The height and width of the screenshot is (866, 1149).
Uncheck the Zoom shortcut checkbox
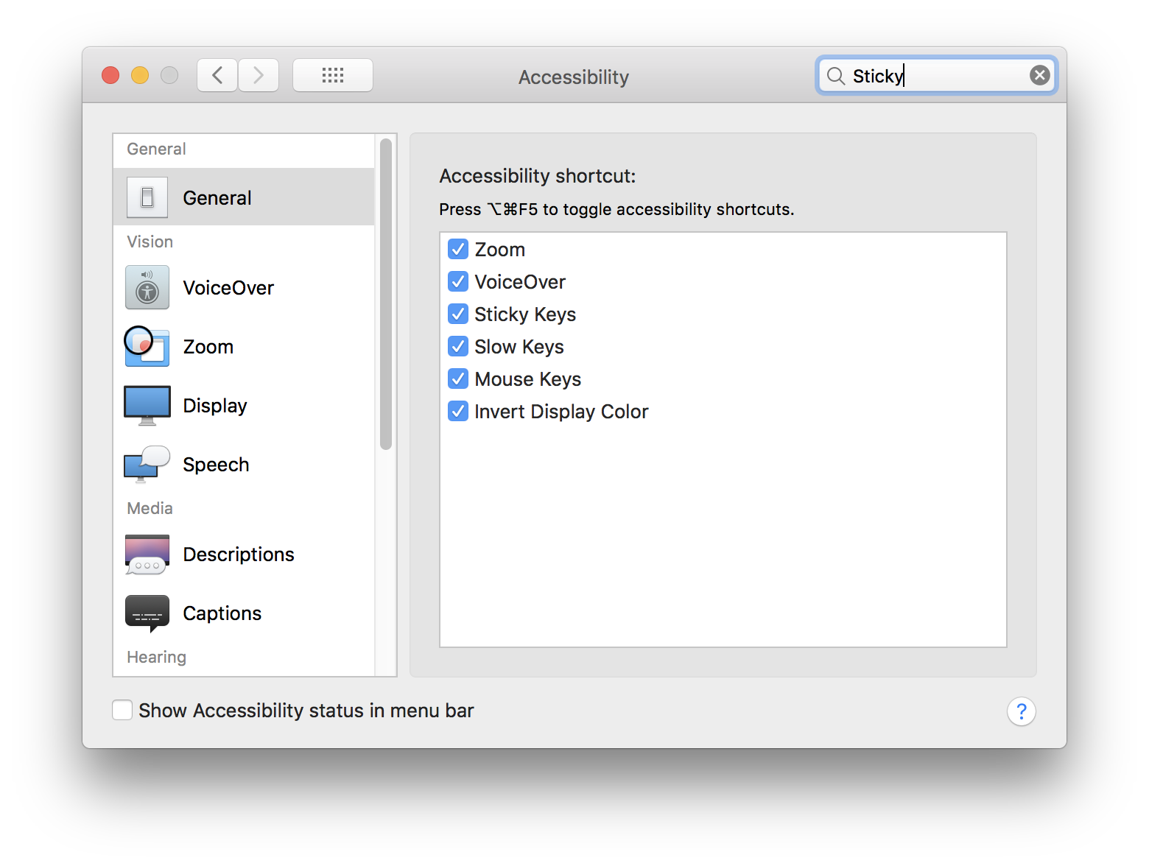tap(458, 249)
